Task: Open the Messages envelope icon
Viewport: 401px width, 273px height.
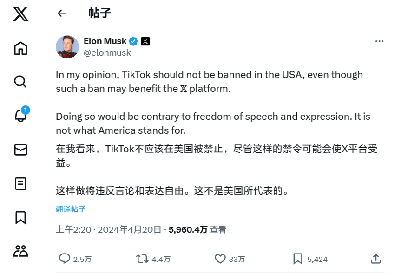Action: coord(20,149)
